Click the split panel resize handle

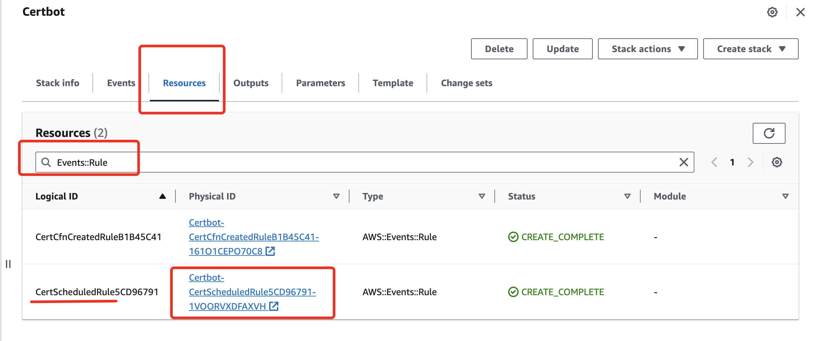[x=8, y=264]
